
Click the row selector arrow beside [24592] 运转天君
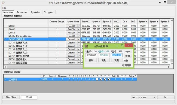[5, 39]
